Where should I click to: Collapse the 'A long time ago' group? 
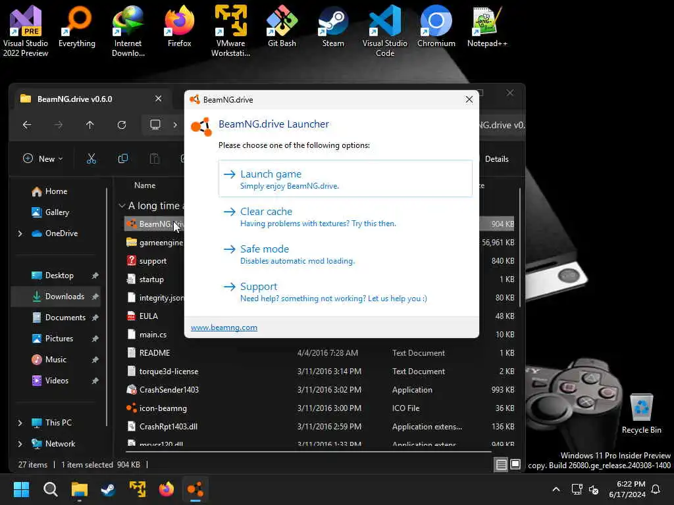pyautogui.click(x=122, y=206)
